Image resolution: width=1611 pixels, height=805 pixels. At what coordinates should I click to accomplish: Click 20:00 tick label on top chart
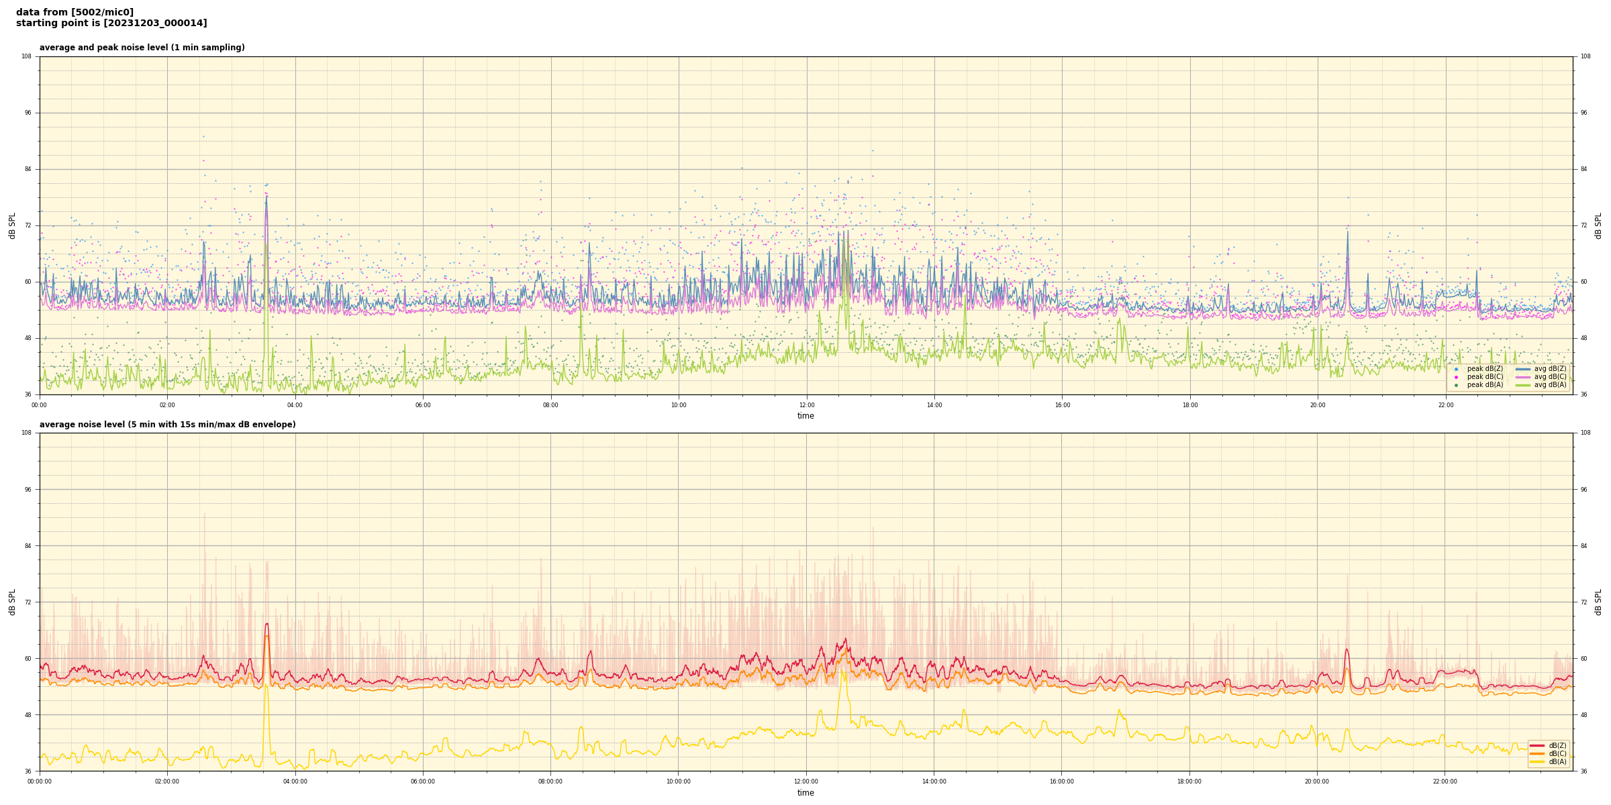pyautogui.click(x=1318, y=405)
